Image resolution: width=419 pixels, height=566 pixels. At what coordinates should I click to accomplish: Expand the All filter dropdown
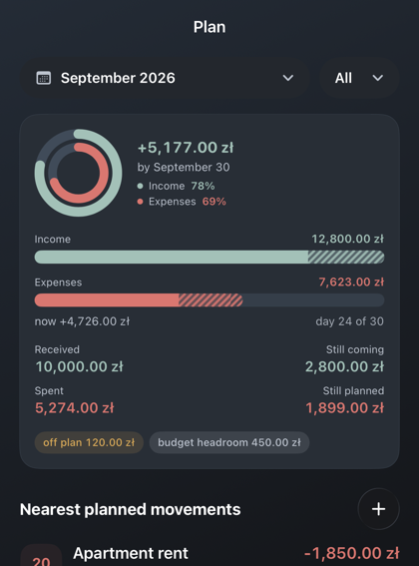[x=359, y=78]
